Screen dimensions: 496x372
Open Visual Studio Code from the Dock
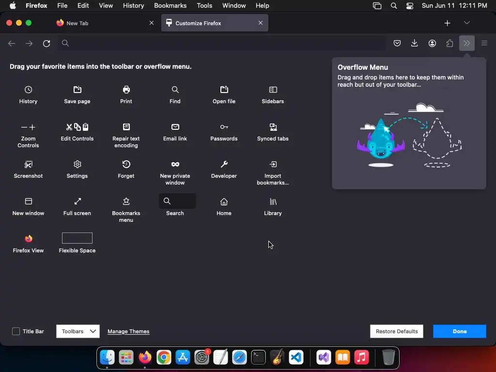296,357
